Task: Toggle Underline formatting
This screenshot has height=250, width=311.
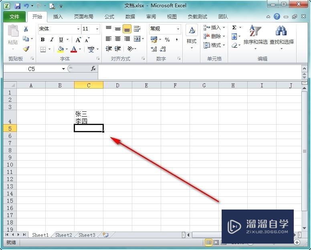Action: (61, 40)
